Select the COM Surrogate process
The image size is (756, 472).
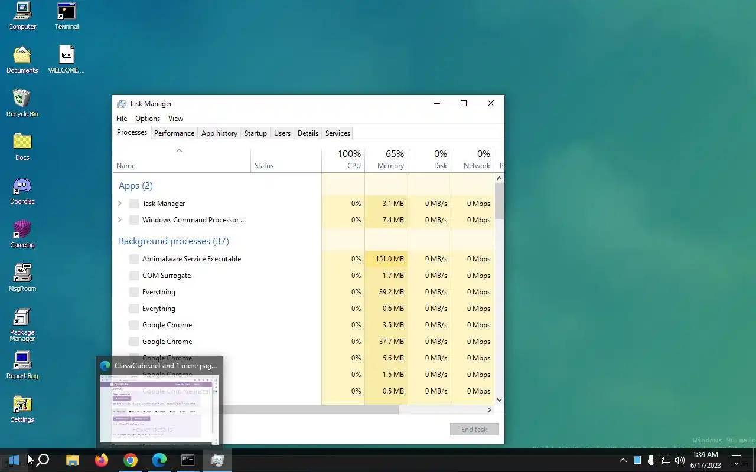[167, 276]
